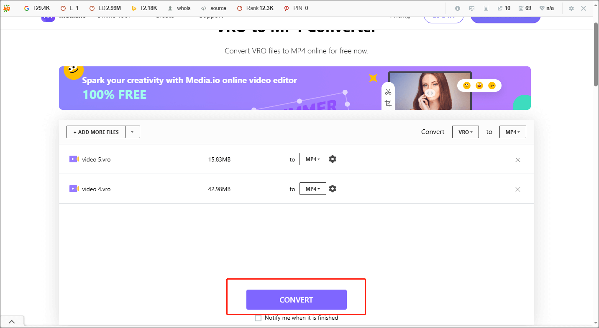The height and width of the screenshot is (328, 599).
Task: Open the SEOquake diagnosis monitor icon
Action: [472, 8]
